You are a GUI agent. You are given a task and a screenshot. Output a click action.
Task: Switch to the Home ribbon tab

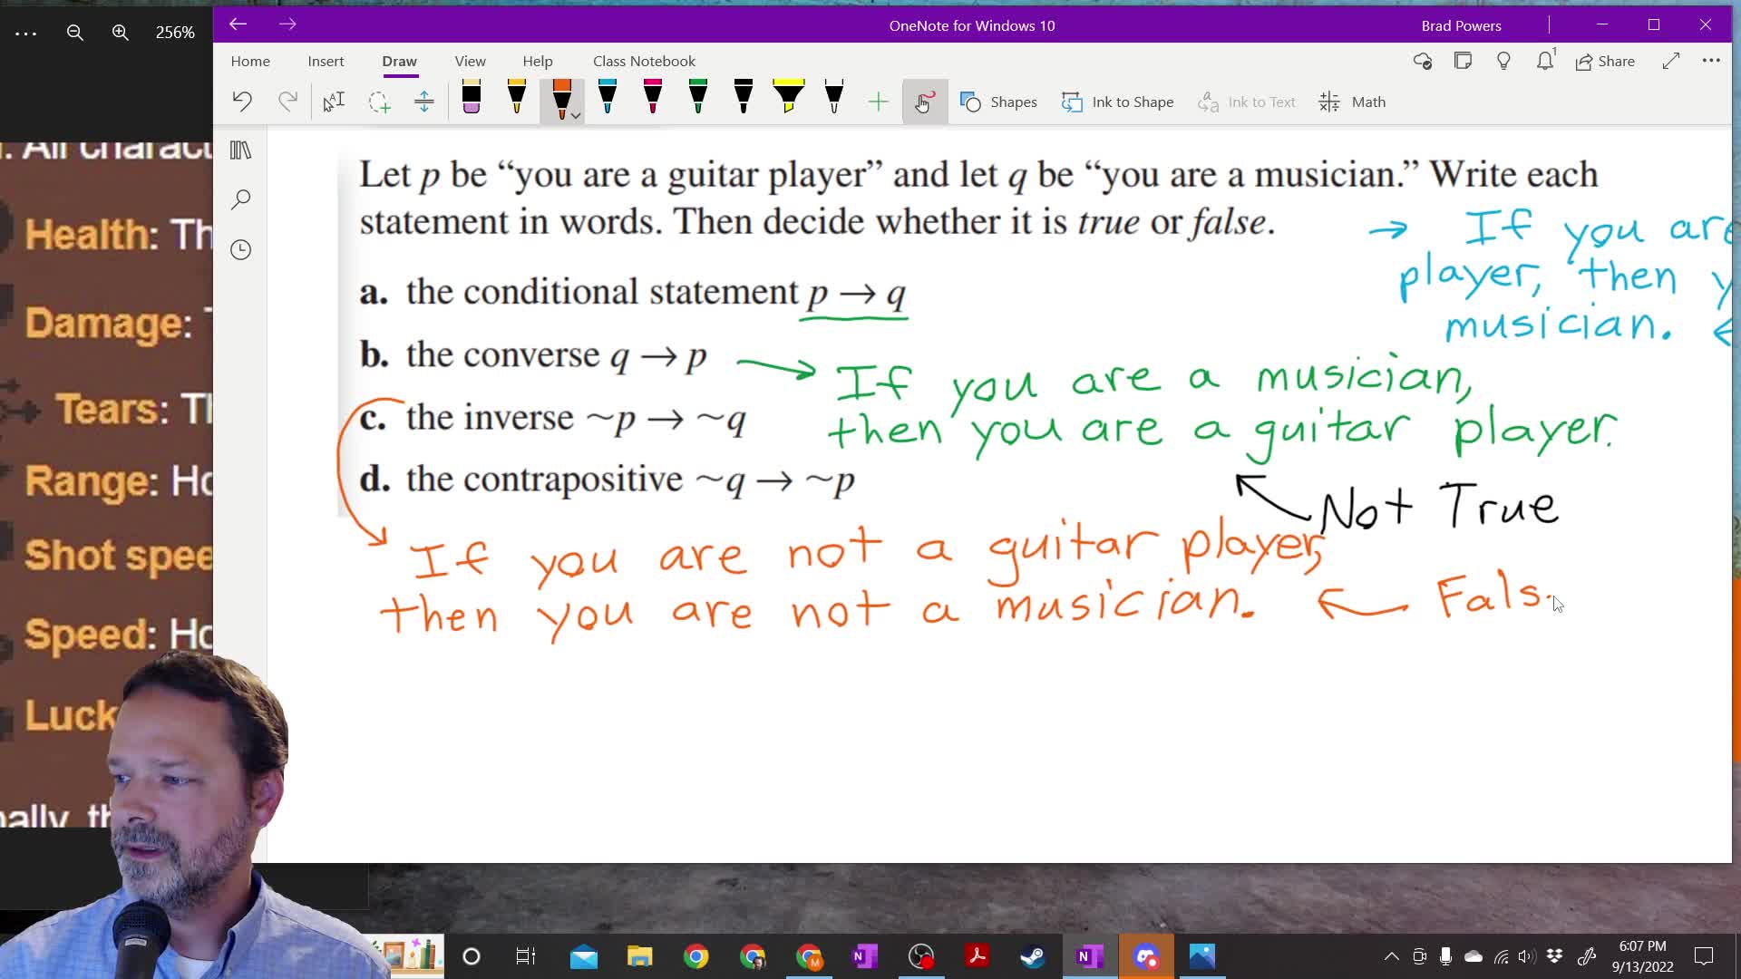(250, 61)
